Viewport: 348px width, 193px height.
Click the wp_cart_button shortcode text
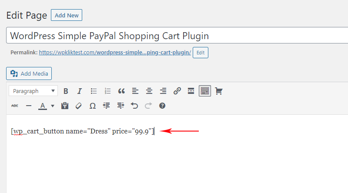pyautogui.click(x=82, y=131)
